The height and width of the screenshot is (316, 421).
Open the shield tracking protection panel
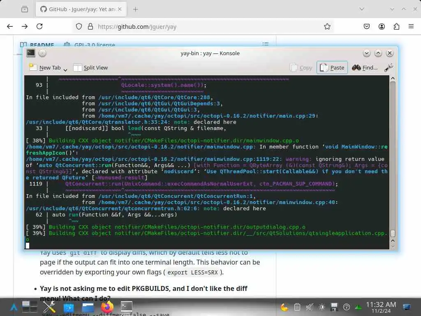click(x=79, y=26)
